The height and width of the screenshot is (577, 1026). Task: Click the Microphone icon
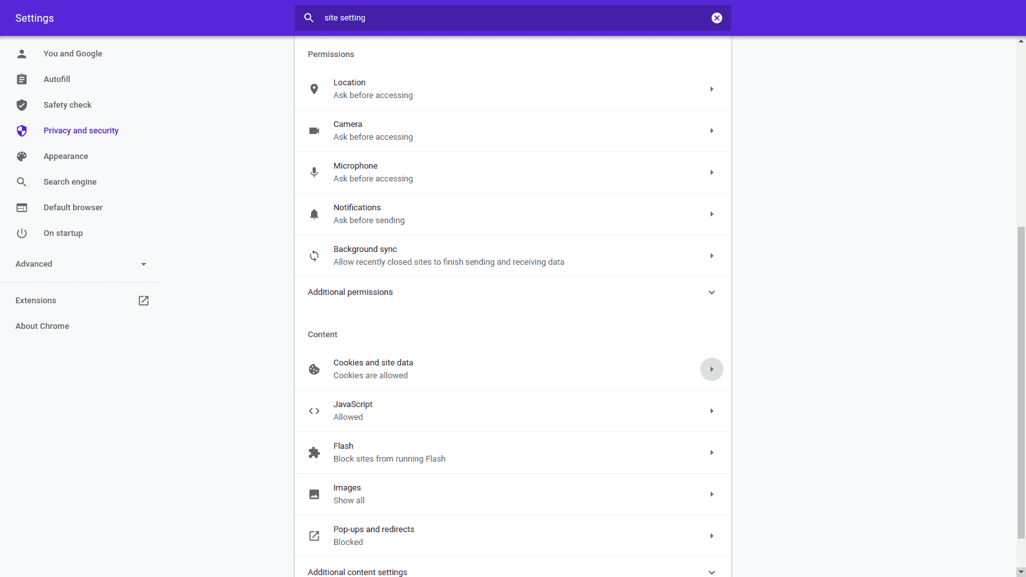314,172
